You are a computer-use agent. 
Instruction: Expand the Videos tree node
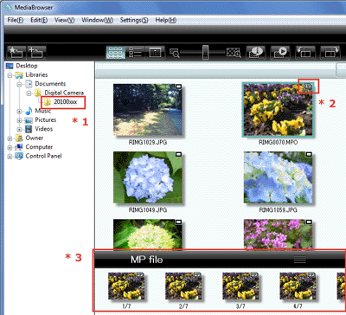point(19,130)
